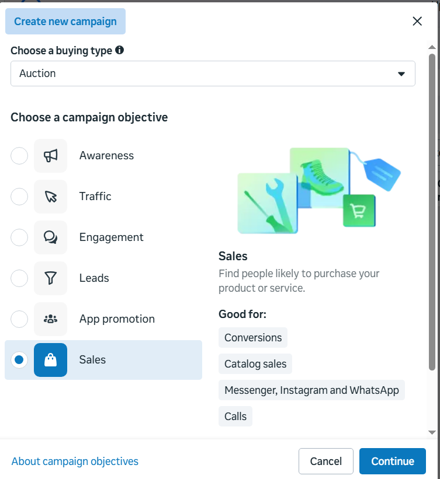Switch to Create new campaign tab
The image size is (440, 479).
pyautogui.click(x=65, y=22)
